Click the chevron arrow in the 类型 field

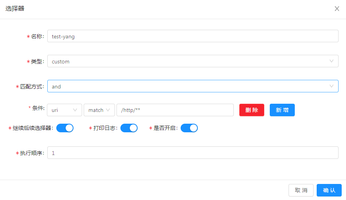(x=332, y=61)
